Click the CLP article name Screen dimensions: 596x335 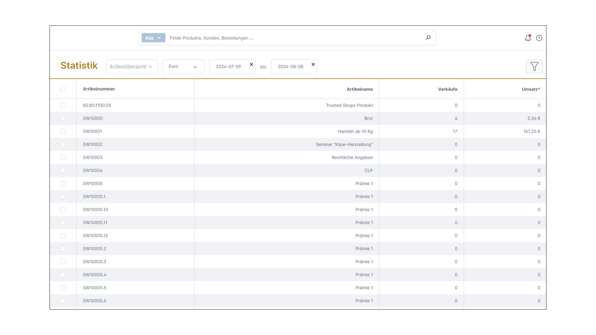[x=368, y=171]
